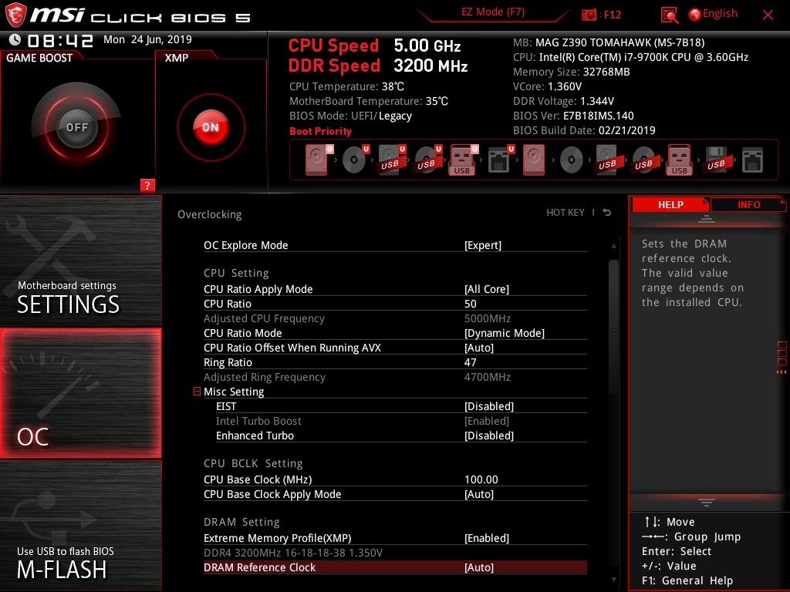
Task: Open DRAM Reference Clock Auto options
Action: (479, 567)
